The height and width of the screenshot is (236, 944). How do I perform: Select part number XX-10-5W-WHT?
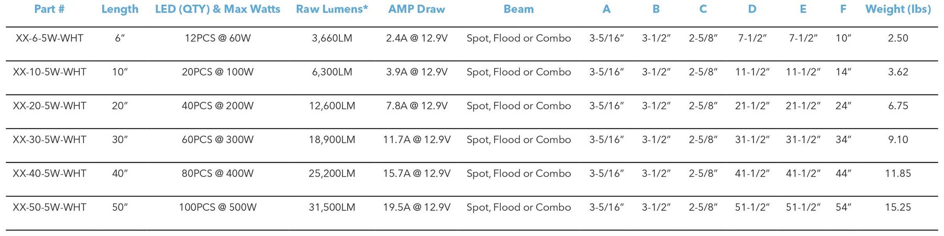coord(49,72)
